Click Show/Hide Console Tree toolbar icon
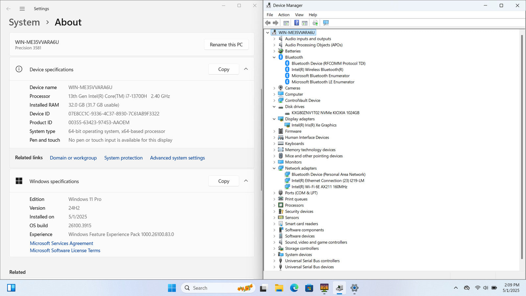 [x=286, y=23]
